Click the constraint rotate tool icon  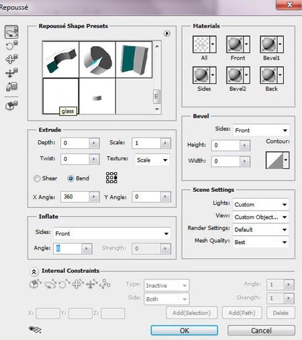(x=50, y=284)
